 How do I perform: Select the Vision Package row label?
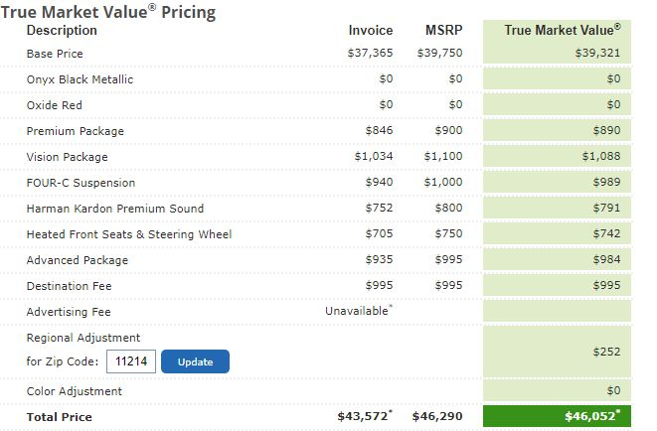point(67,157)
